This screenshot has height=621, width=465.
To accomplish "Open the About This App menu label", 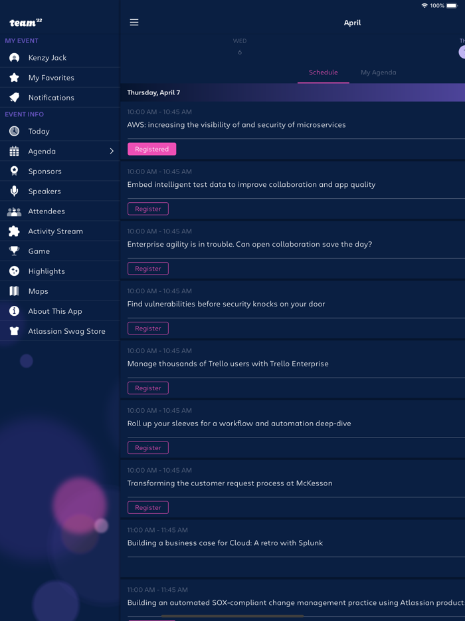I will (x=55, y=311).
